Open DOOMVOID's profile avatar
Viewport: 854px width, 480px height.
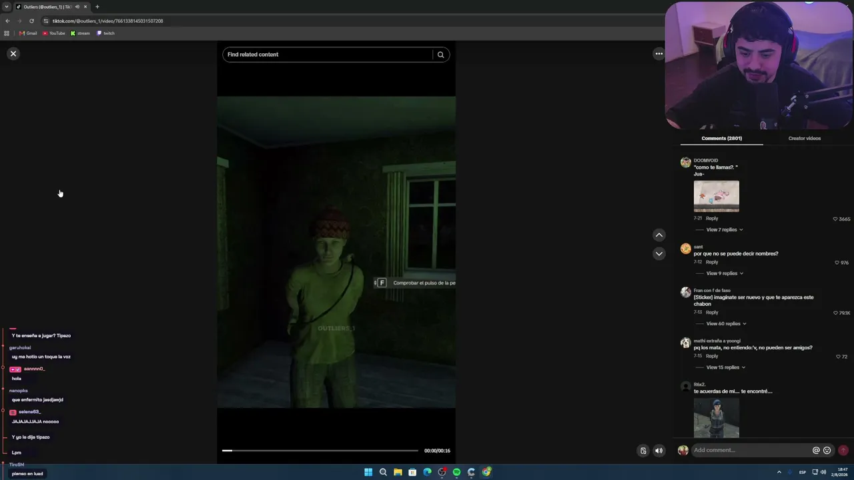point(685,162)
